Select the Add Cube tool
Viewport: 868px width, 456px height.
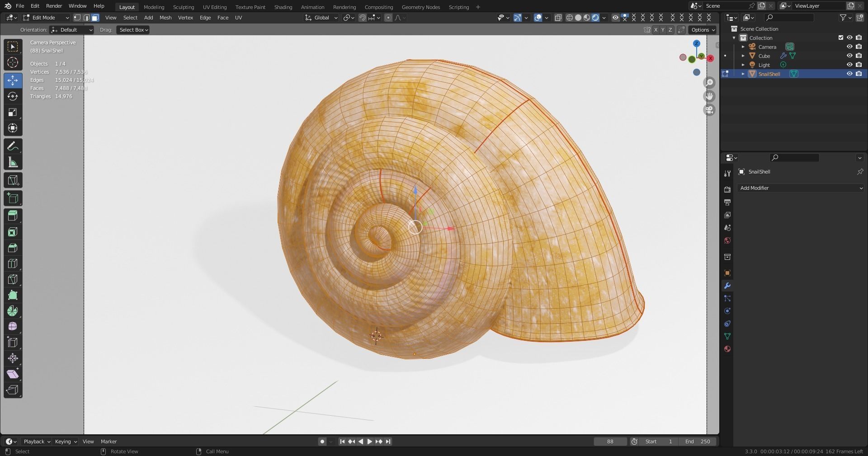tap(13, 198)
